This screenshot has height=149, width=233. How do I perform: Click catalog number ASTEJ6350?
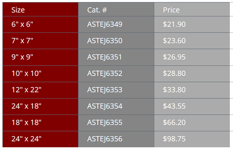coord(105,41)
